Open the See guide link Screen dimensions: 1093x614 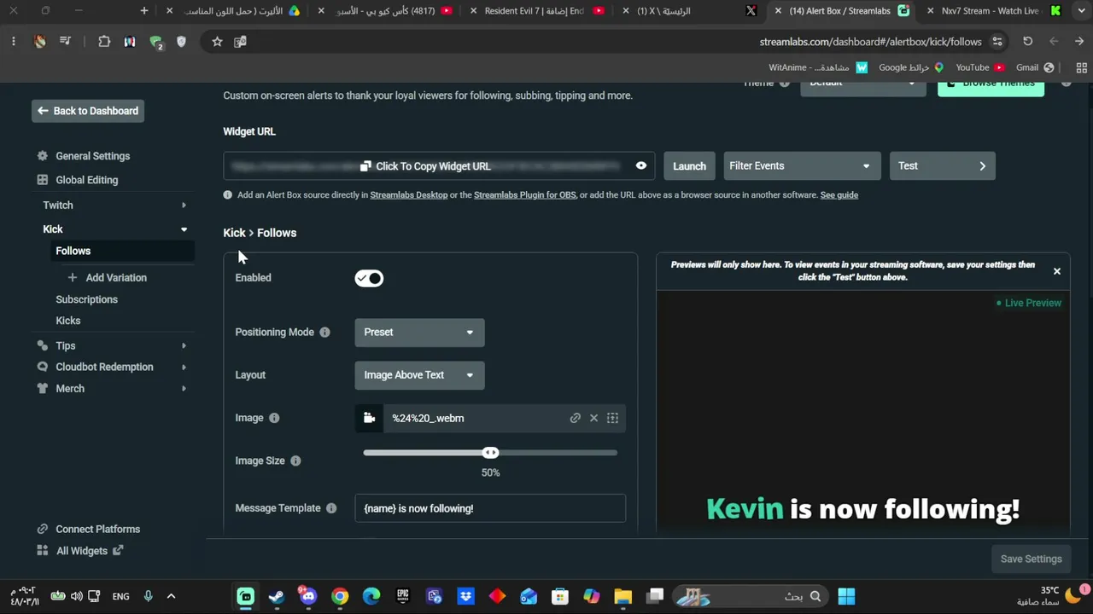[839, 195]
